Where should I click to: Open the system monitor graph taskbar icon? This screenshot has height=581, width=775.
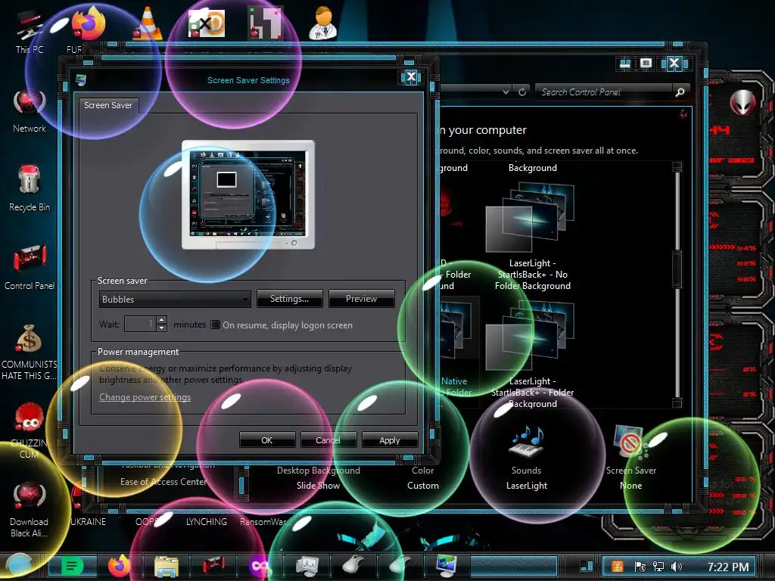tap(307, 566)
